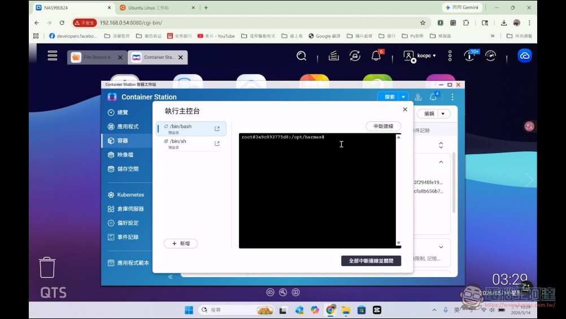The image size is (566, 319).
Task: Open the Google 翻譯 bookmark
Action: (324, 36)
